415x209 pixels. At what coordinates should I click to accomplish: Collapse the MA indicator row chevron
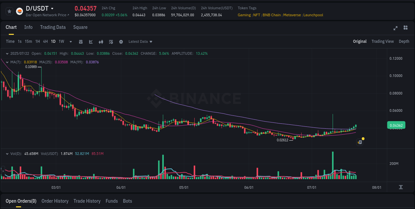[7, 62]
